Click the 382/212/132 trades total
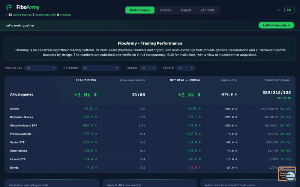This screenshot has width=300, height=187. coord(276,92)
